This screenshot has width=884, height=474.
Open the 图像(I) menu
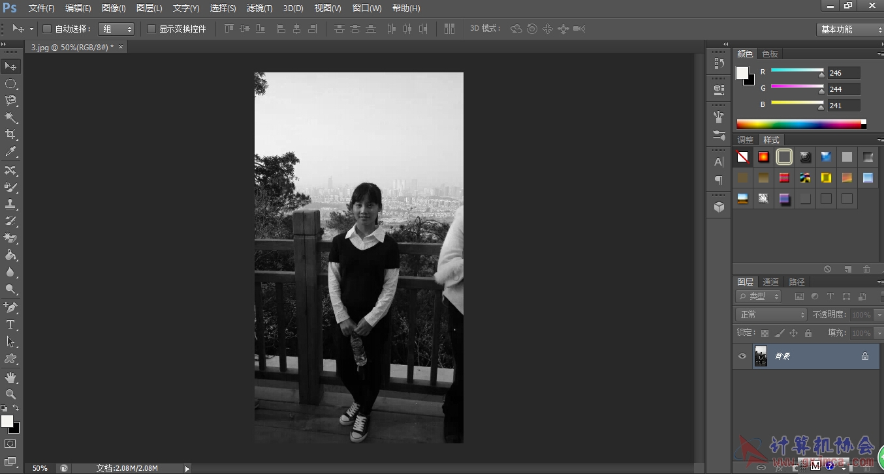114,8
